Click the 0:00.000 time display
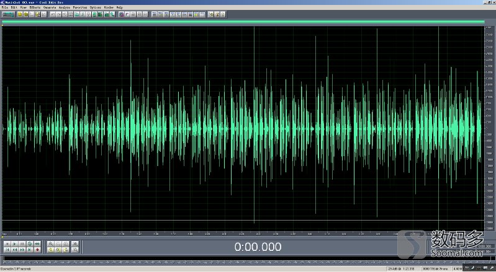This screenshot has height=272, width=496. coord(257,247)
